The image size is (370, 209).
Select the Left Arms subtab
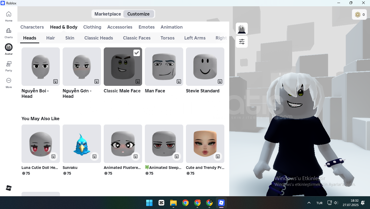(195, 38)
